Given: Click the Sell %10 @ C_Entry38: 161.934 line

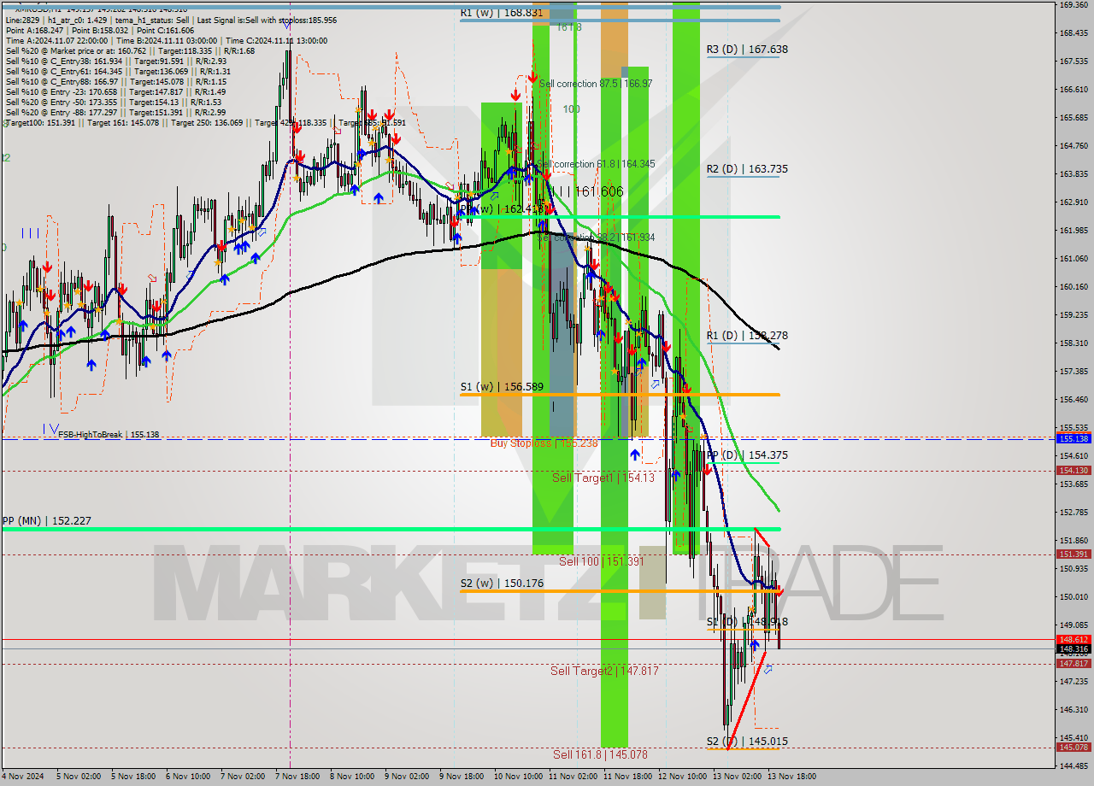Looking at the screenshot, I should (x=115, y=61).
